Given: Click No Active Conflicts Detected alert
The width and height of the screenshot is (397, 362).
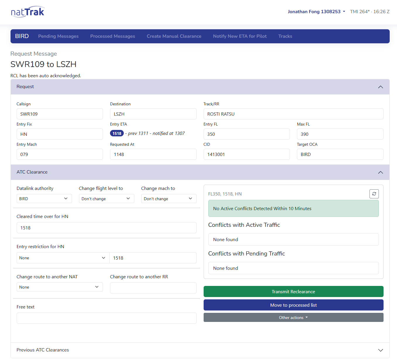Looking at the screenshot, I should coord(293,208).
